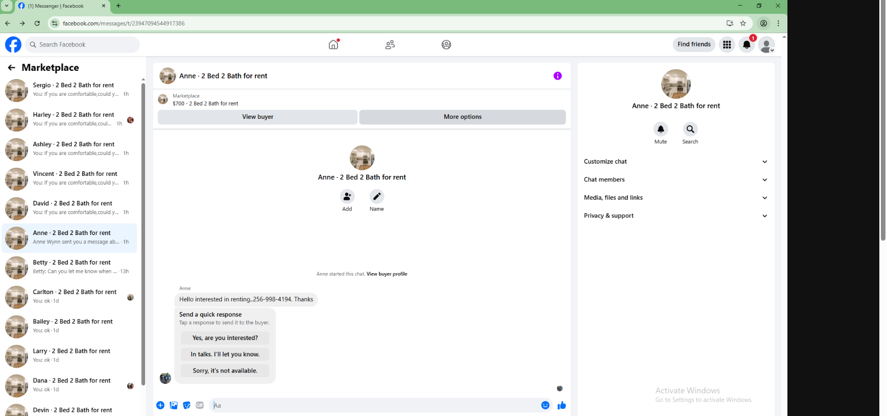Open the Chrome profile icon
This screenshot has width=887, height=416.
[763, 23]
